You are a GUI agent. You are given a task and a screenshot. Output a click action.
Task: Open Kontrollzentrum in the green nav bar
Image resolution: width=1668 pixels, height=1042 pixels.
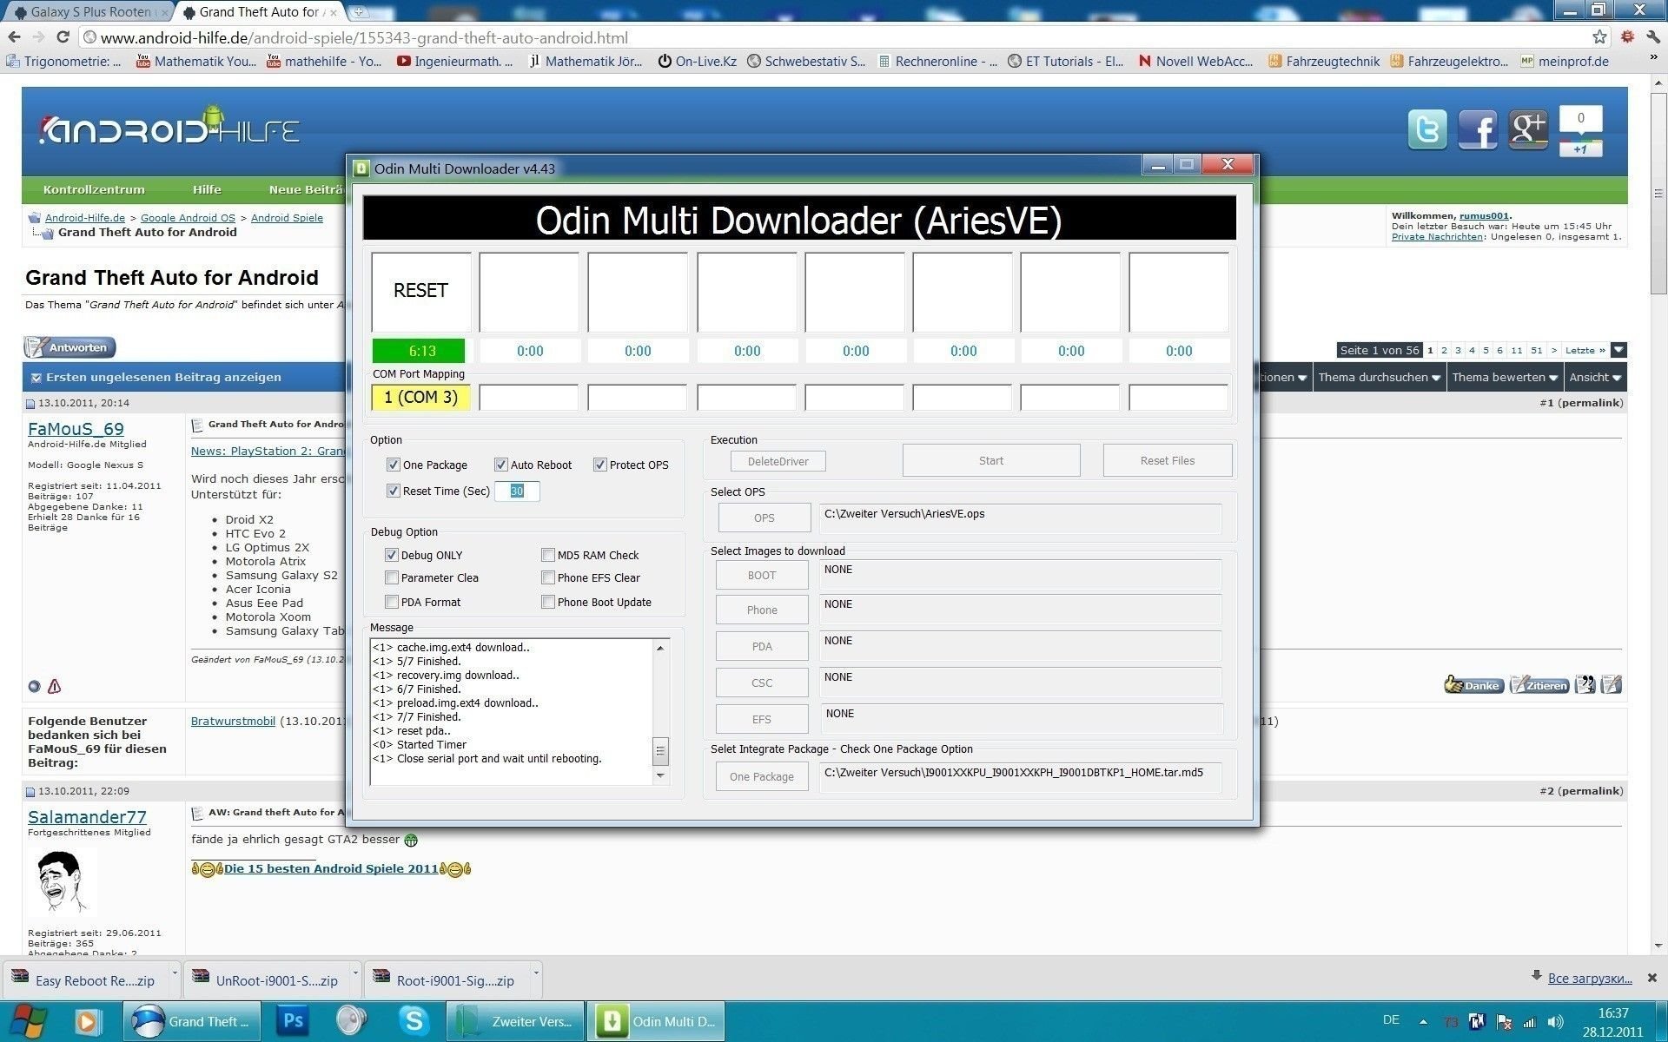coord(94,189)
